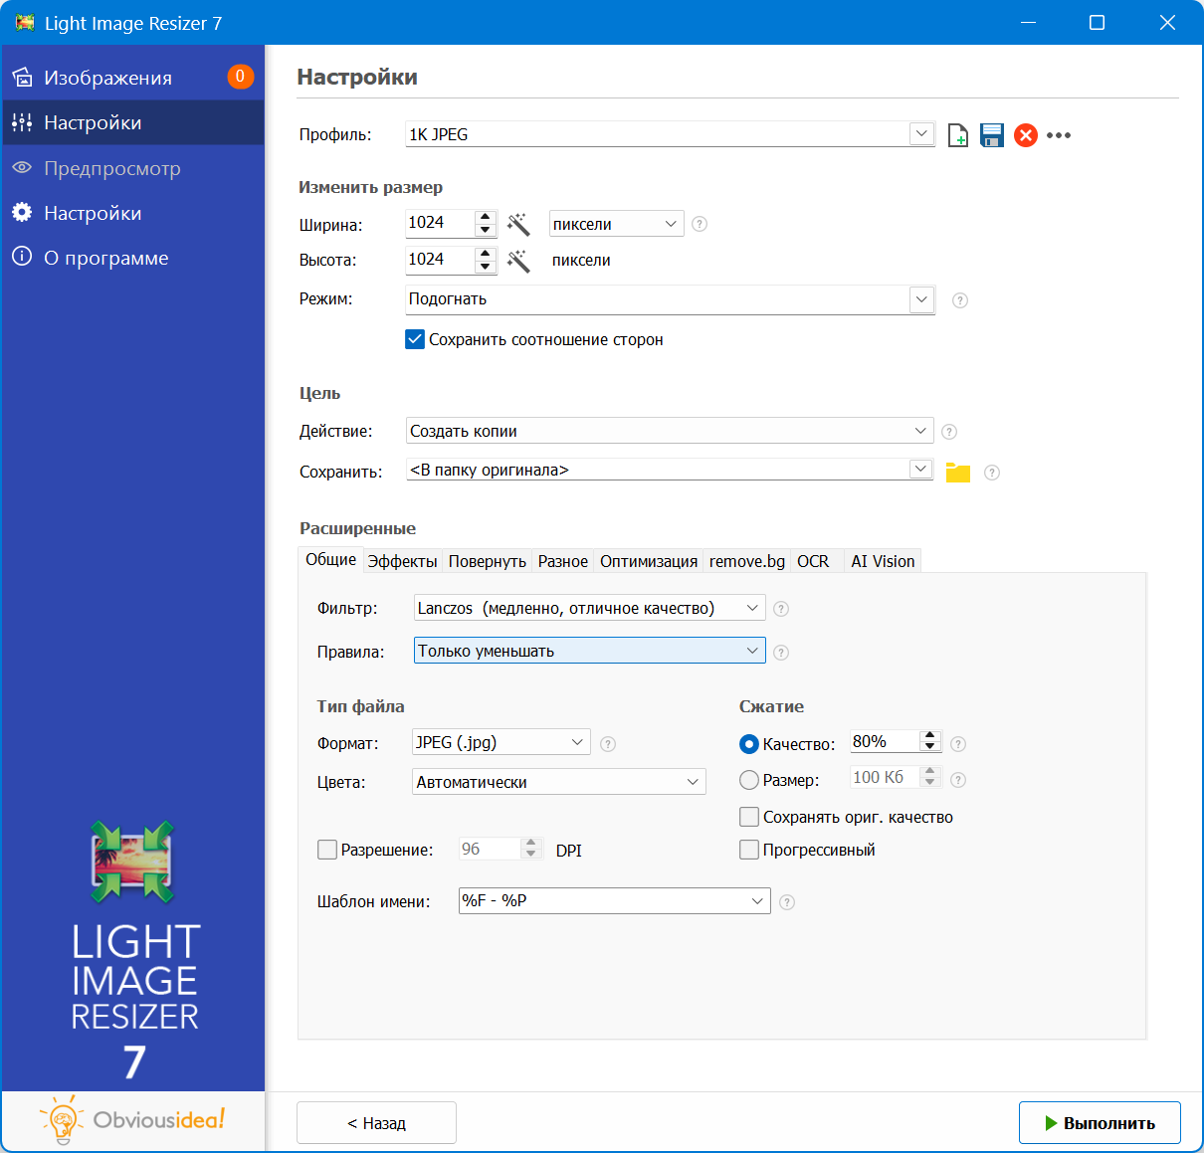Select the Размер compression radio button
The height and width of the screenshot is (1153, 1204).
[x=749, y=780]
